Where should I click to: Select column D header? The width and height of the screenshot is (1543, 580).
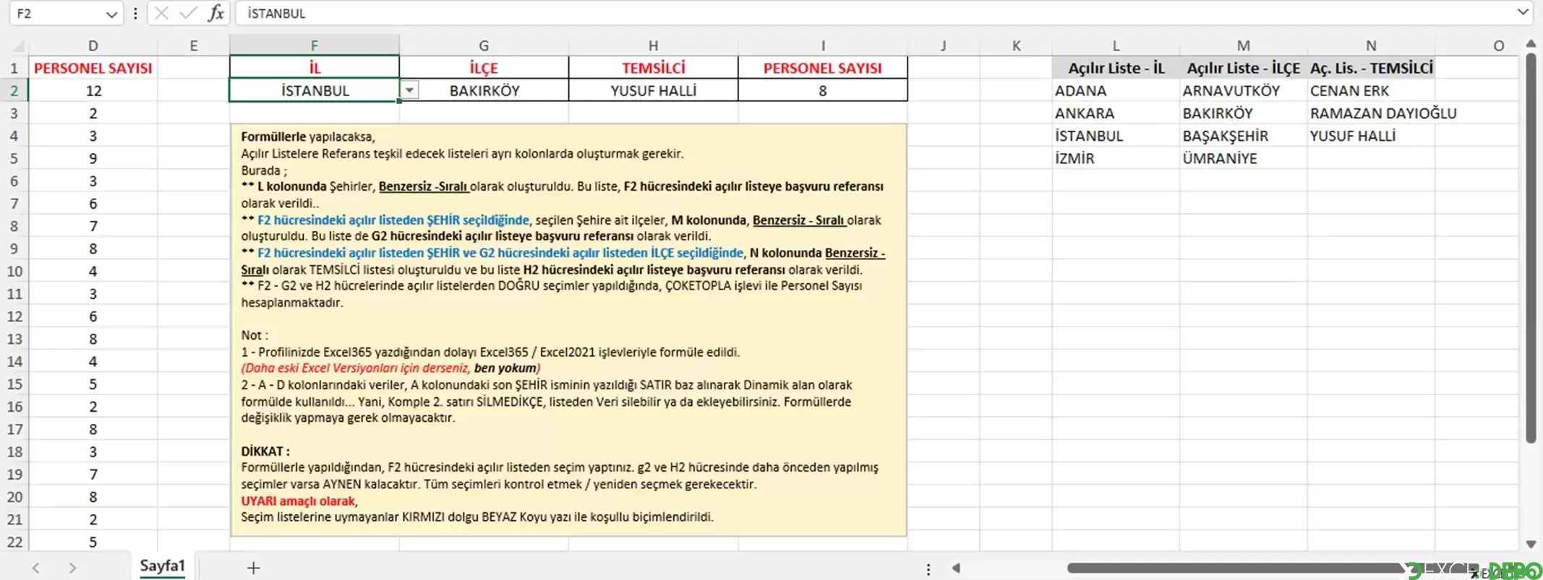93,46
